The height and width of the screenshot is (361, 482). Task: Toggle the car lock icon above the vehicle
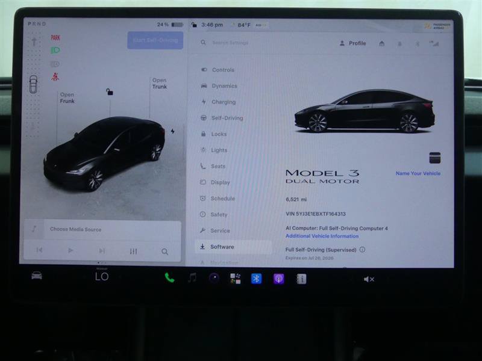click(x=110, y=91)
